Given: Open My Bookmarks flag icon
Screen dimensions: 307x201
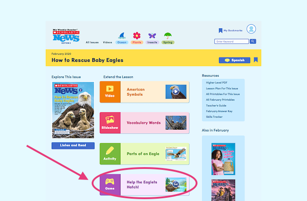Looking at the screenshot, I should pyautogui.click(x=220, y=31).
